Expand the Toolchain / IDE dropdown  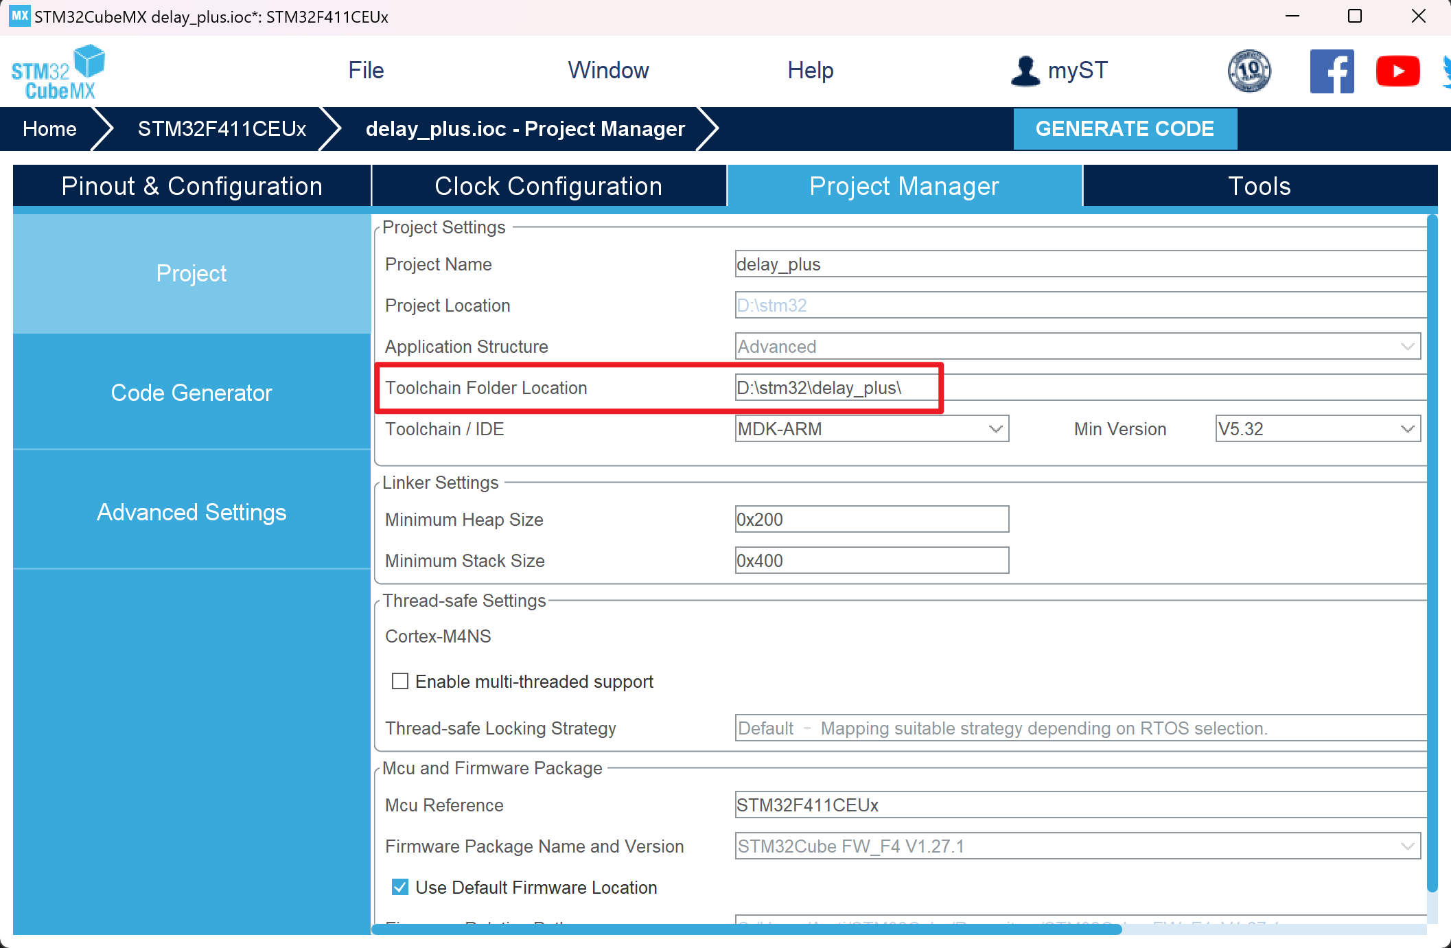click(995, 429)
